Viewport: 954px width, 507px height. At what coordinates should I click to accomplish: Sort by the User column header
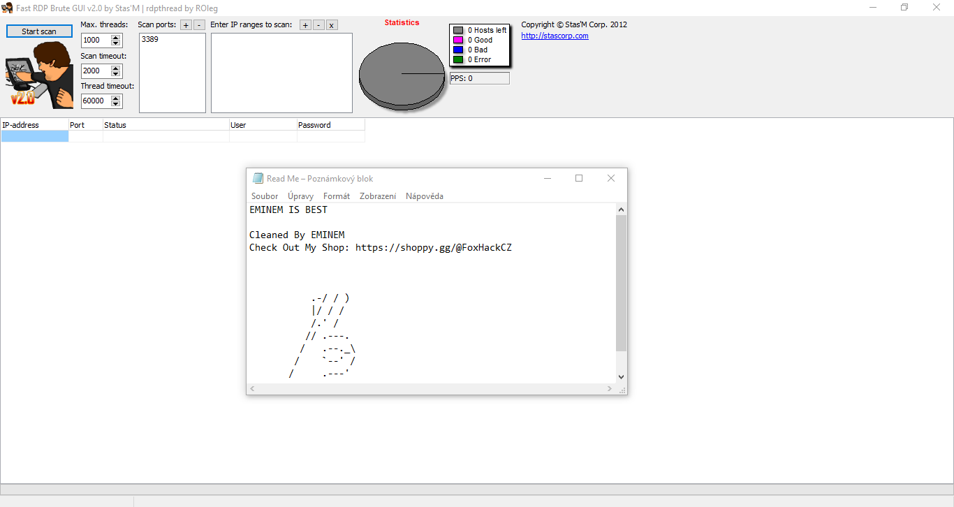(263, 125)
